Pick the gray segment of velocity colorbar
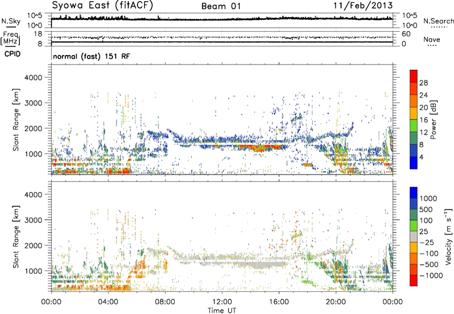This screenshot has width=454, height=314. click(414, 237)
